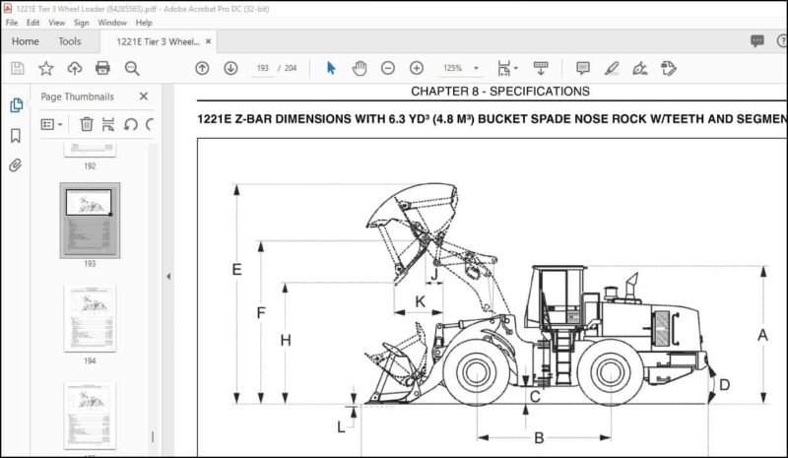Select page 194 thumbnail
The height and width of the screenshot is (458, 788).
click(x=90, y=318)
